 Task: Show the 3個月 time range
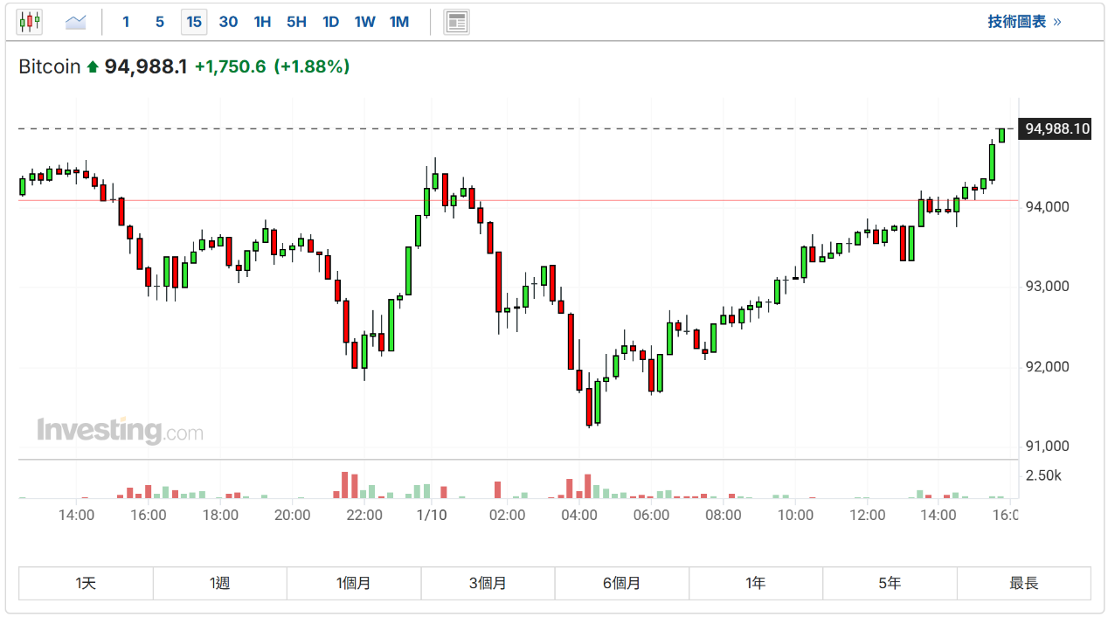(x=488, y=583)
